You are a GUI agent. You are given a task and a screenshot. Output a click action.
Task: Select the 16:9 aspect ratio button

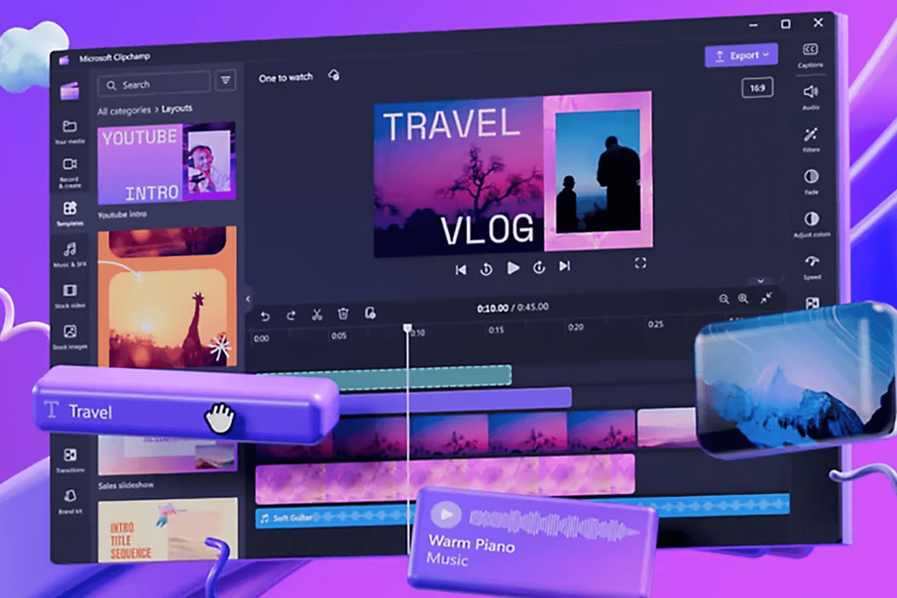click(x=757, y=88)
